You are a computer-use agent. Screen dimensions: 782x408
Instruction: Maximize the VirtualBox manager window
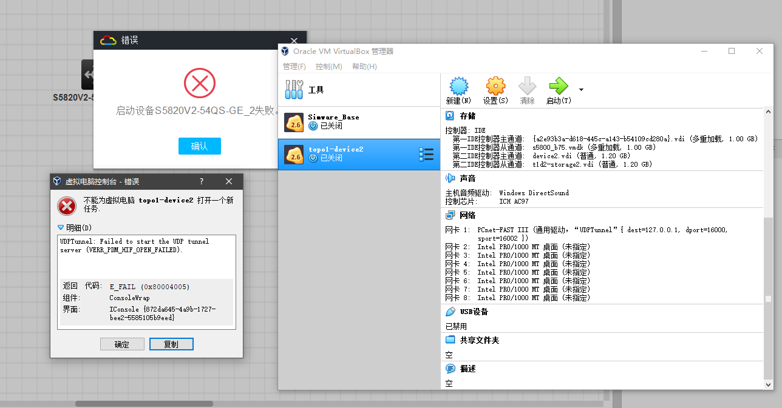732,52
